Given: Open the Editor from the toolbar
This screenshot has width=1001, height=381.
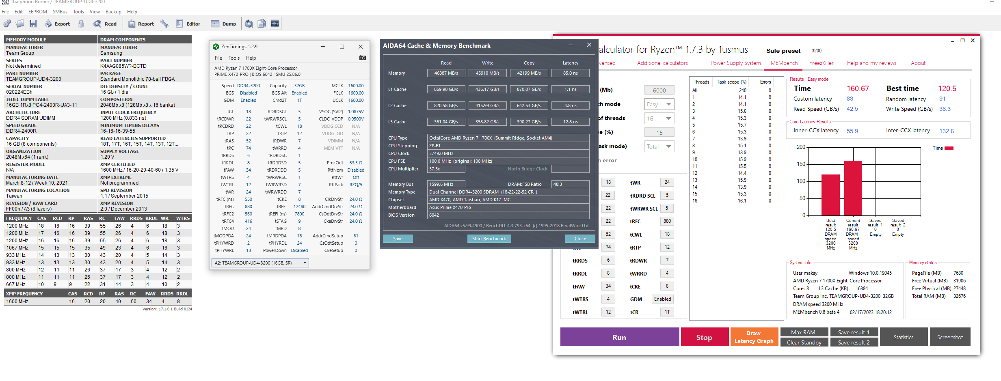Looking at the screenshot, I should tap(188, 24).
